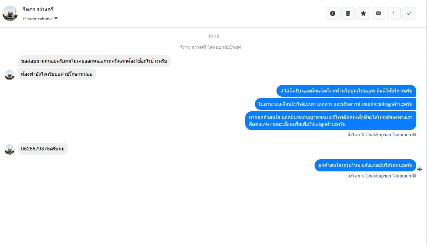Open the last Chakkaphan Norarach sender link
427x245 pixels.
pos(388,176)
